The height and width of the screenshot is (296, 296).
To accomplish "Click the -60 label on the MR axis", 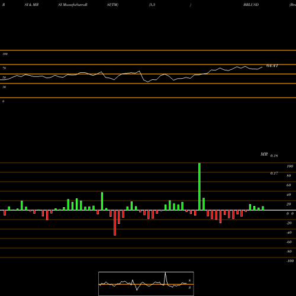I will click(x=289, y=242).
